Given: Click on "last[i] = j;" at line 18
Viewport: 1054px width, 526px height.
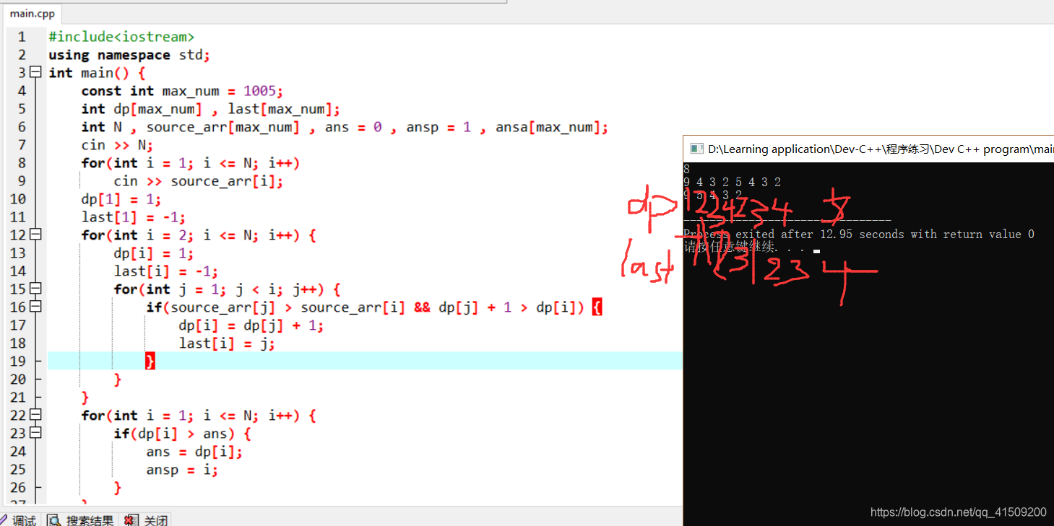Looking at the screenshot, I should [x=227, y=343].
